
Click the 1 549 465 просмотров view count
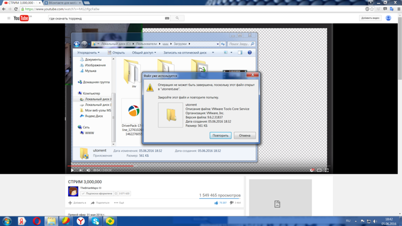(220, 195)
